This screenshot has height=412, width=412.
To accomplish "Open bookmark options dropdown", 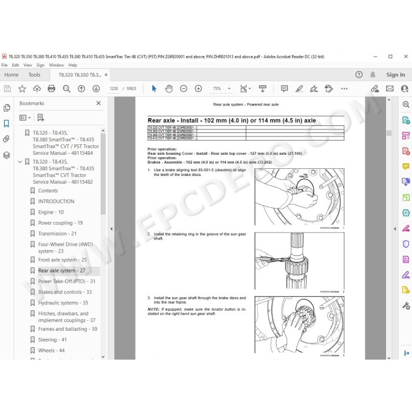I will point(25,118).
